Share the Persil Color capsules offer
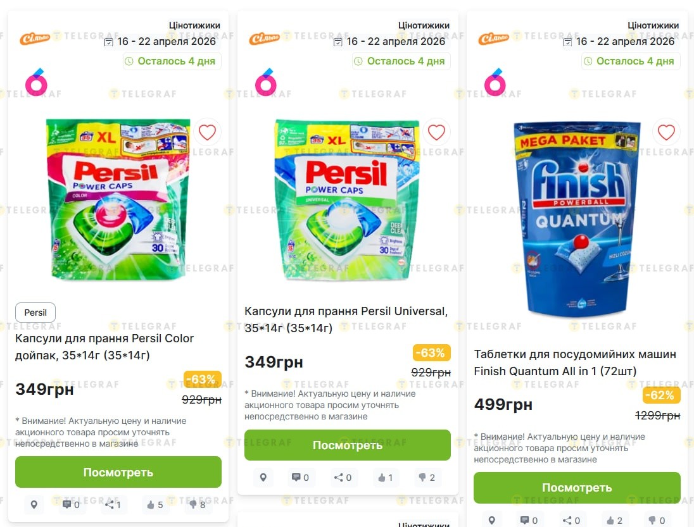This screenshot has width=694, height=527. click(113, 505)
